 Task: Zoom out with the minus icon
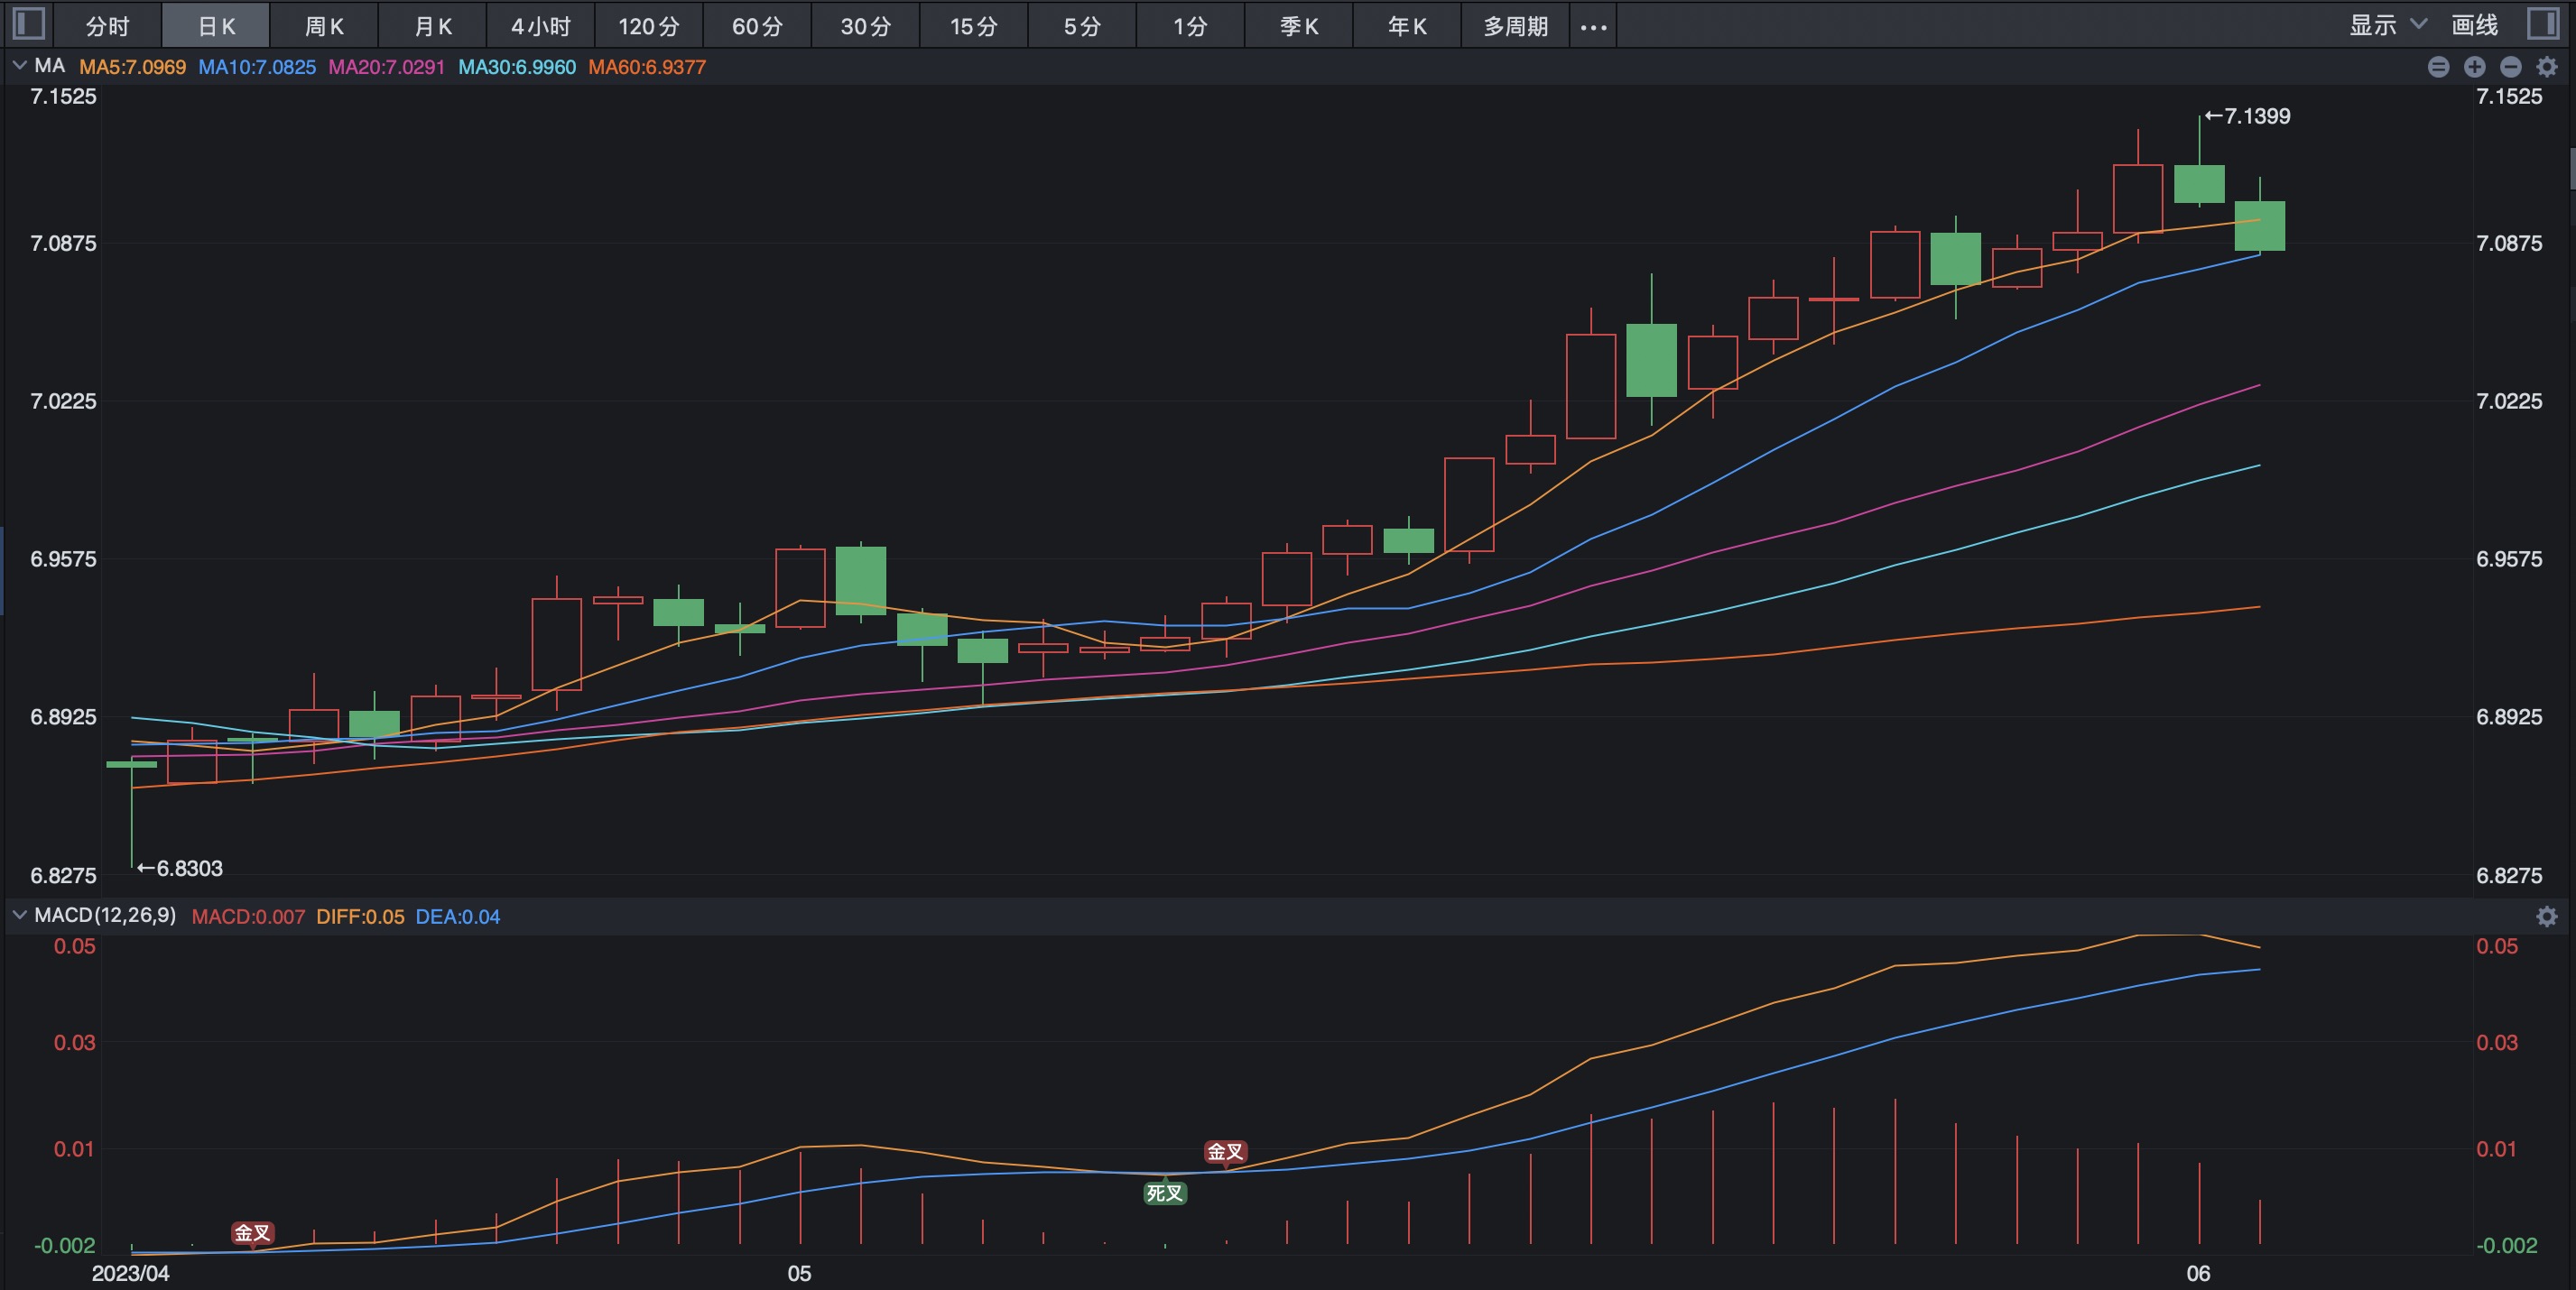coord(2510,67)
